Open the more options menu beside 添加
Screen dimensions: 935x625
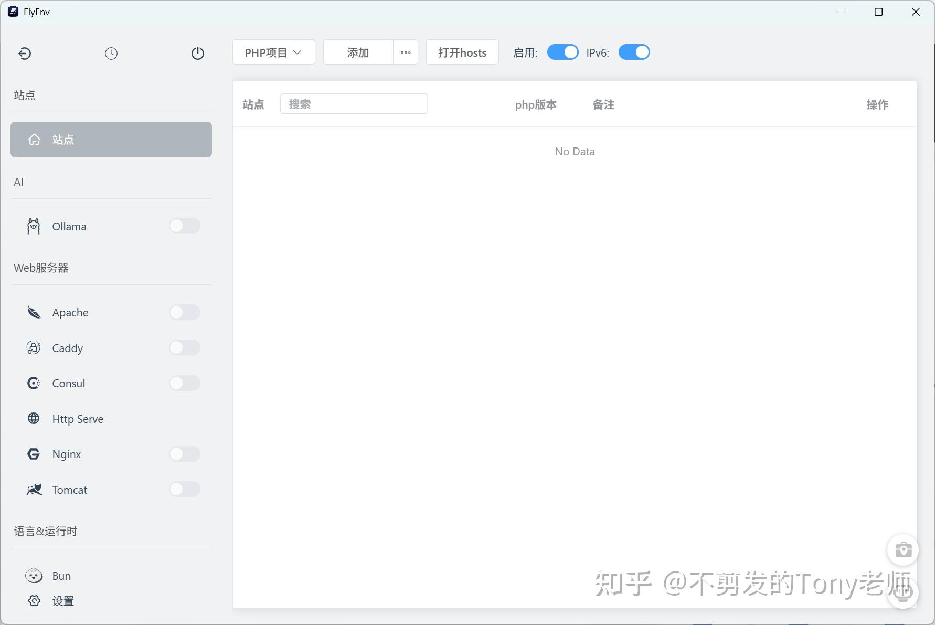click(405, 52)
